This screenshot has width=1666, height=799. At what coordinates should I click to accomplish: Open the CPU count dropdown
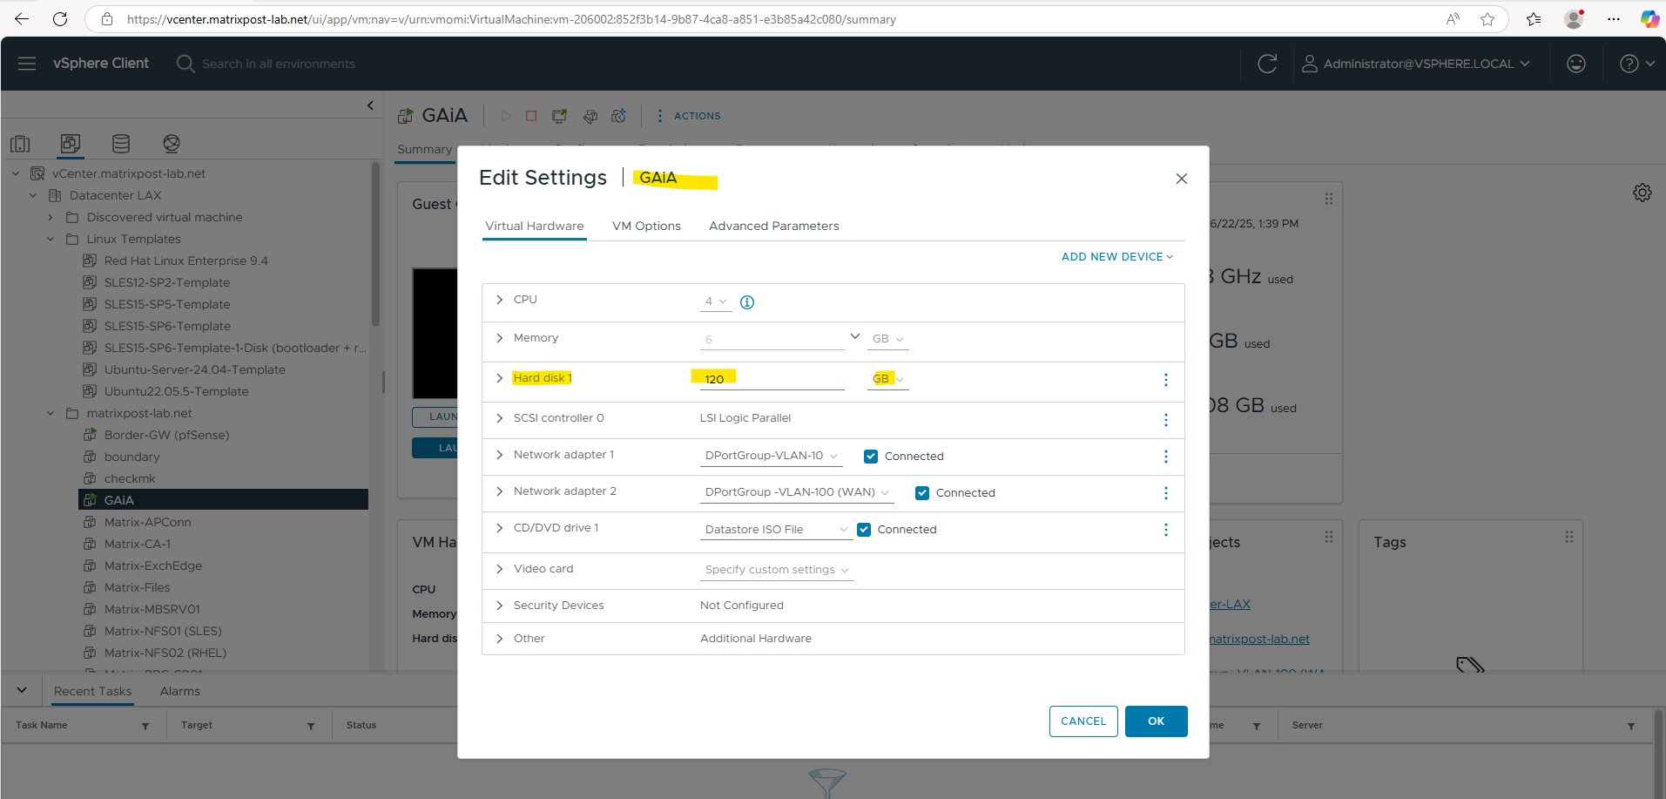click(x=716, y=301)
